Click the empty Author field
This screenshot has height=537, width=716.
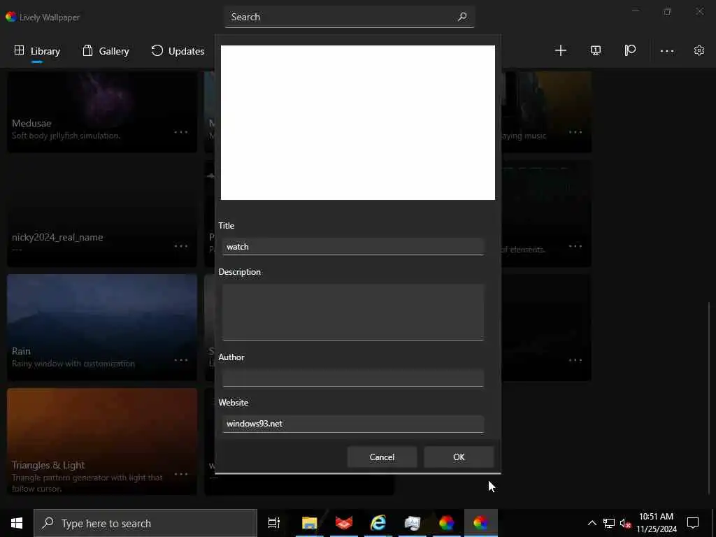point(353,378)
